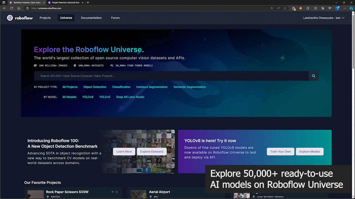Filter models by YOLOv5

(x=105, y=97)
